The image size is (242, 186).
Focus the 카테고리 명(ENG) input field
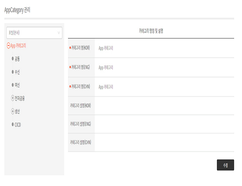click(164, 68)
